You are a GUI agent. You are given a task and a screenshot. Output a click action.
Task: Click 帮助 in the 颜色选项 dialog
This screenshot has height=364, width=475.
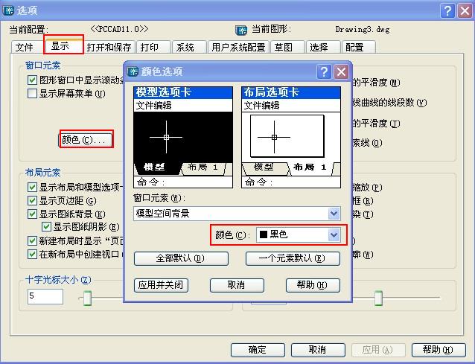click(313, 285)
